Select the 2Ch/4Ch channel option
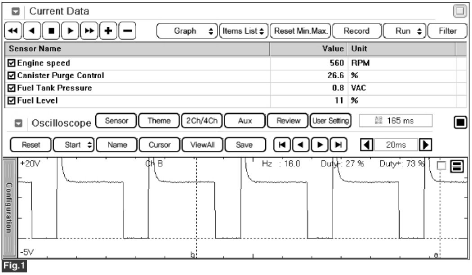472x275 pixels. (x=201, y=121)
